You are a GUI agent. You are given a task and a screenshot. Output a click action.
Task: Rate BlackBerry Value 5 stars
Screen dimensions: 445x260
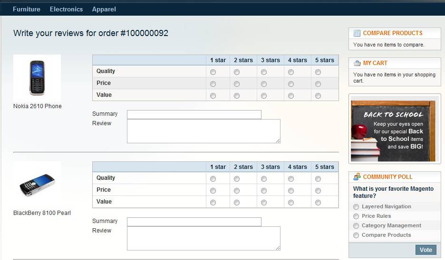[318, 203]
